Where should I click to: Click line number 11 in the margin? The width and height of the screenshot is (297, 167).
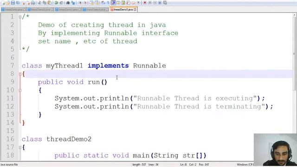point(10,98)
